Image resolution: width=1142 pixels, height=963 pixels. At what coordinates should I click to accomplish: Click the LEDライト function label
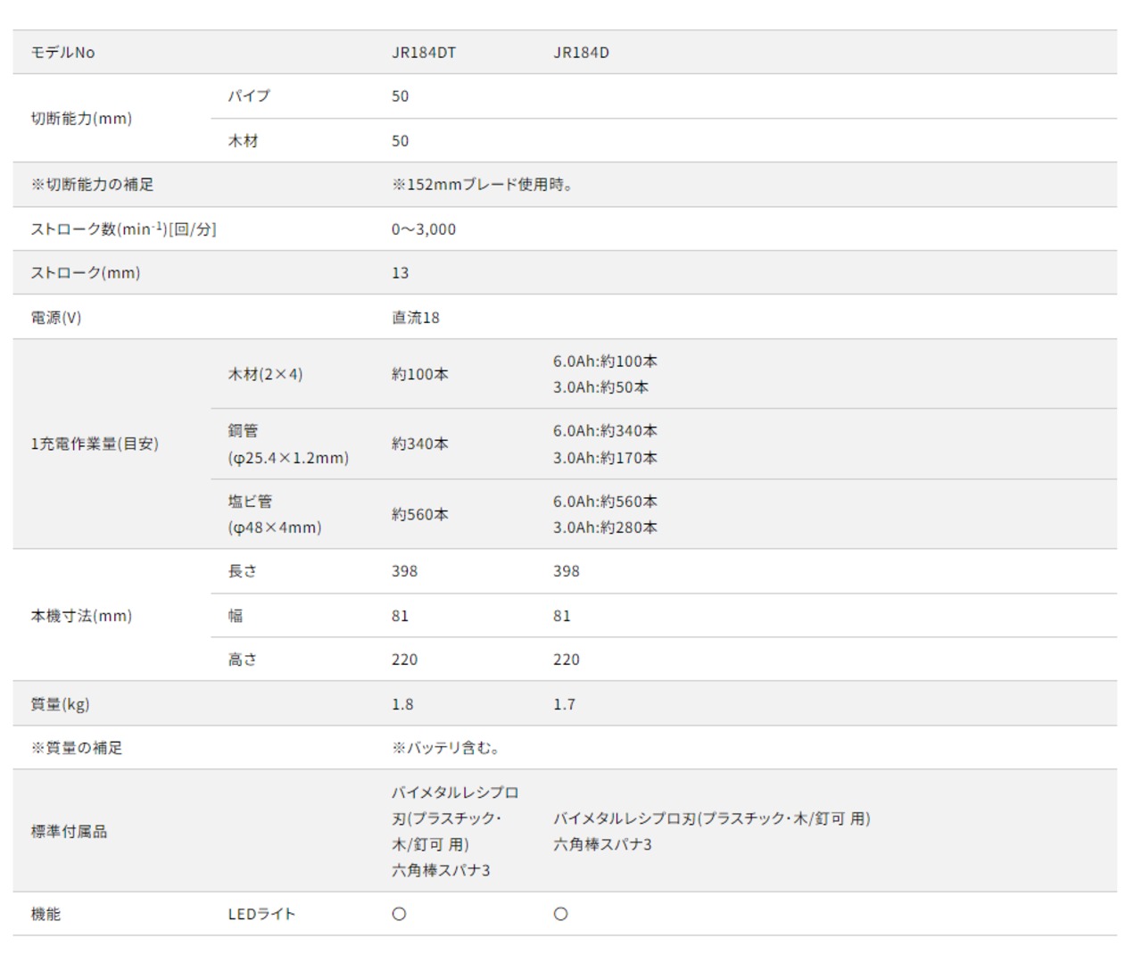click(x=261, y=914)
